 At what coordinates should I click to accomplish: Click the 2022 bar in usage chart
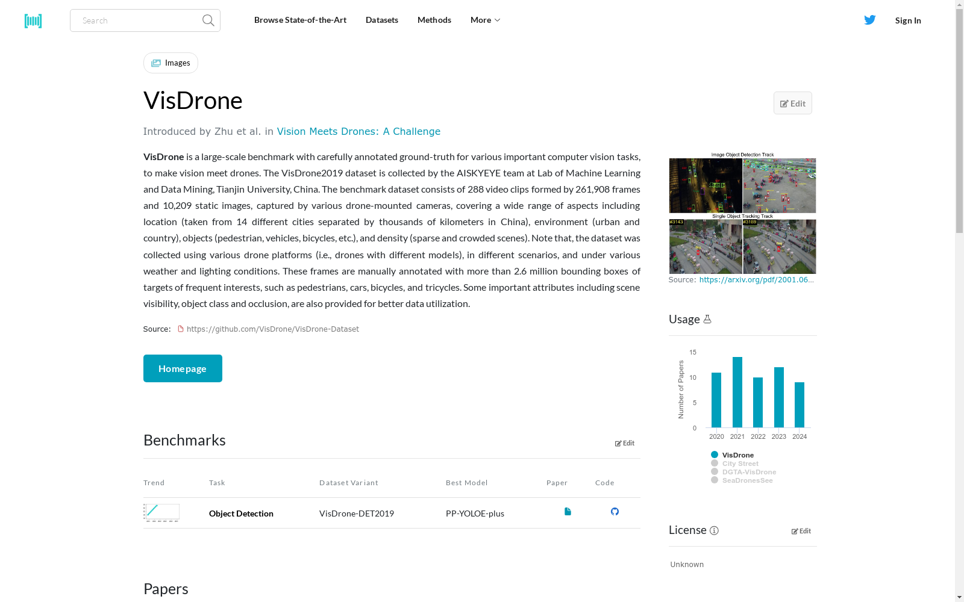pyautogui.click(x=758, y=403)
